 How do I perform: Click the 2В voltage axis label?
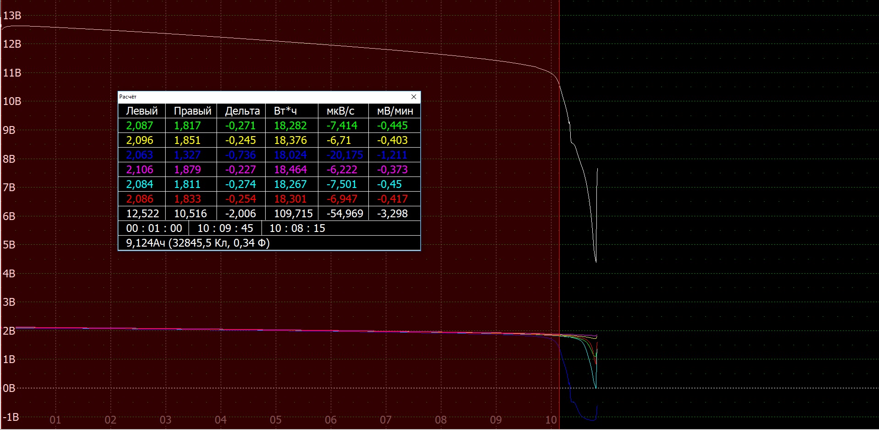9,331
